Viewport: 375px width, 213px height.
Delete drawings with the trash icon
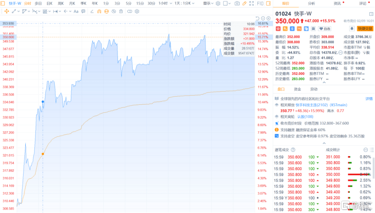(x=121, y=11)
